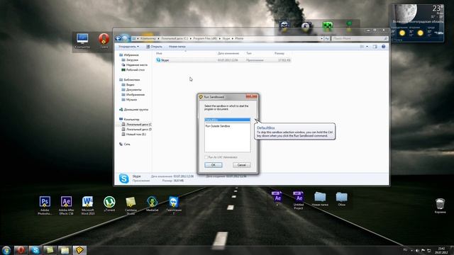Click Sandboxie taskbar button

point(79,250)
